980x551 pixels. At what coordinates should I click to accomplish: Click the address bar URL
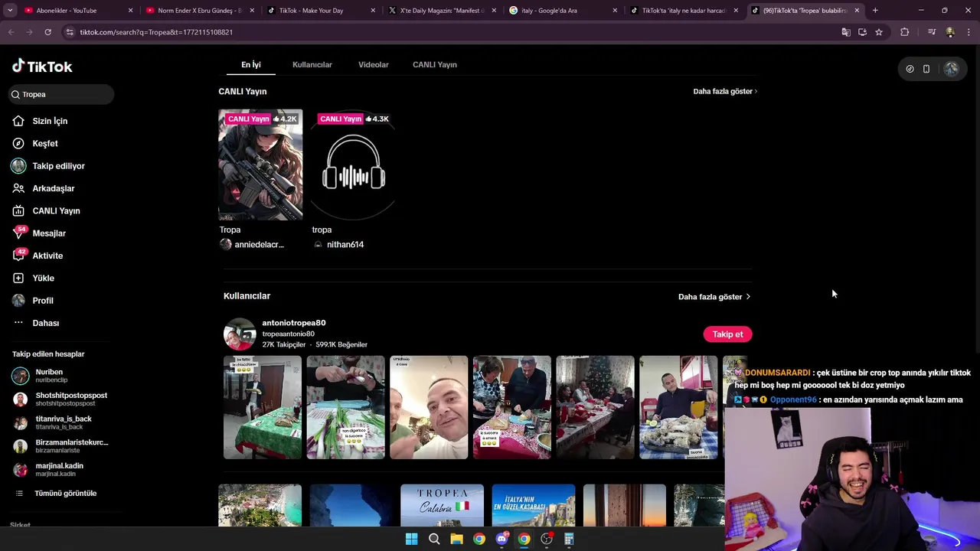click(156, 32)
